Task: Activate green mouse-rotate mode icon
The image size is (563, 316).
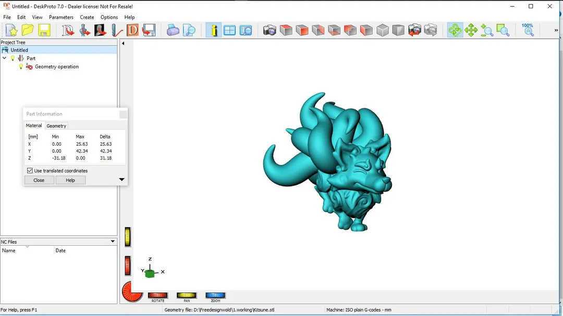Action: [455, 30]
